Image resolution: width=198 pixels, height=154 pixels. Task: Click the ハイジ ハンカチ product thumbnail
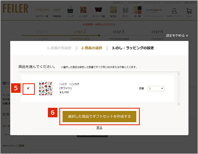[x=46, y=88]
